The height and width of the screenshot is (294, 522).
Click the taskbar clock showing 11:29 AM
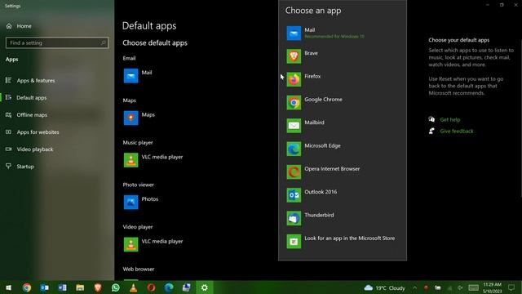click(492, 287)
